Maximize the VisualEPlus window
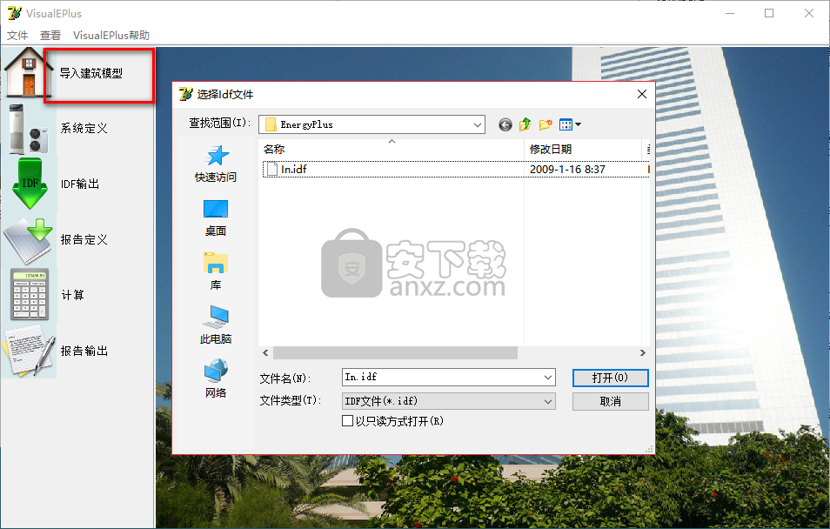 pyautogui.click(x=769, y=13)
